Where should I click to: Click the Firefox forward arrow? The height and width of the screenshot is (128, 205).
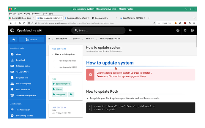[15, 23]
